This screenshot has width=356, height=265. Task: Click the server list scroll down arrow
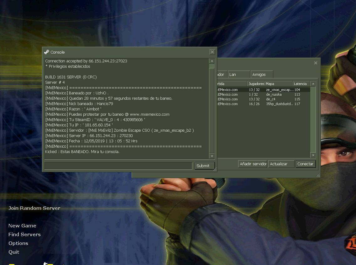tap(313, 155)
